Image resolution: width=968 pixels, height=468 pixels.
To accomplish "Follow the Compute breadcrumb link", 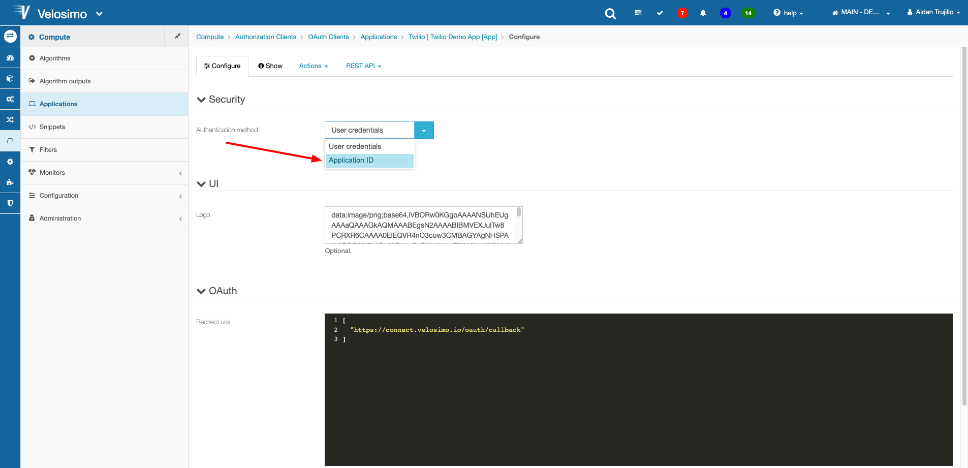I will [x=210, y=37].
